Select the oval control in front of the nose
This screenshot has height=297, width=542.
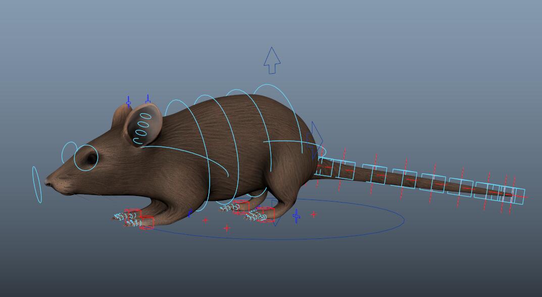pos(37,185)
